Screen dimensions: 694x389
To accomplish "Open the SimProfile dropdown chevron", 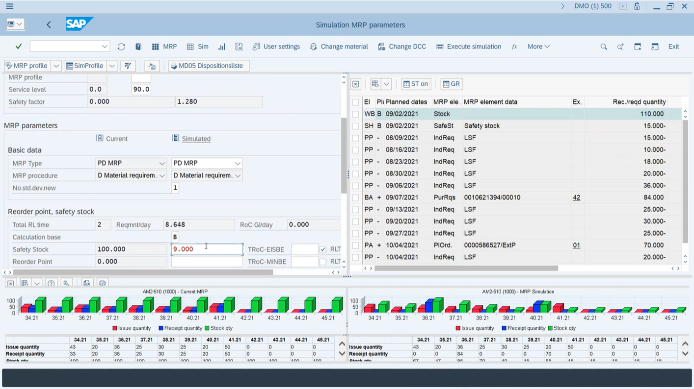I will (111, 66).
